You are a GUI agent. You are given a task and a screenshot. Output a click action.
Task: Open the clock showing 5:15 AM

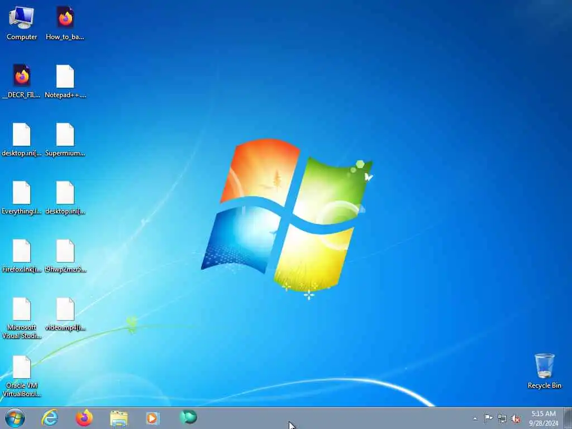[543, 418]
